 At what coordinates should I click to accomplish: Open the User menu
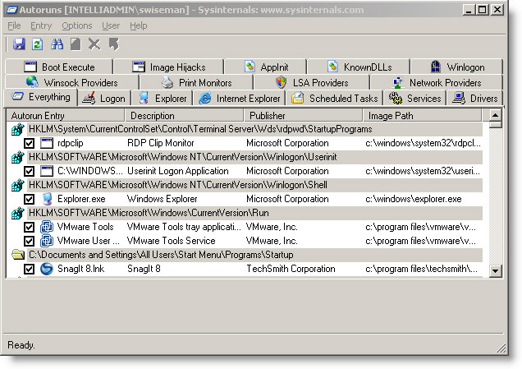(111, 25)
